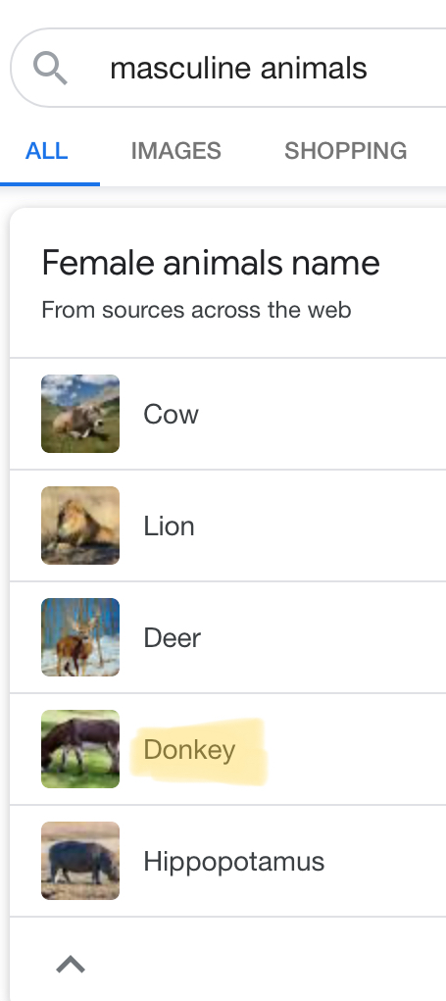Open the Hippopotamus thumbnail image

(x=80, y=861)
